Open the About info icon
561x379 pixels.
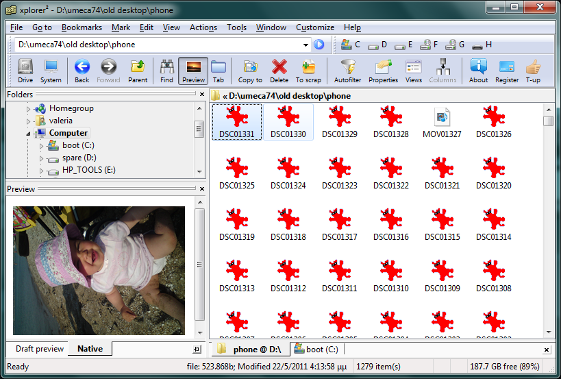pos(478,71)
